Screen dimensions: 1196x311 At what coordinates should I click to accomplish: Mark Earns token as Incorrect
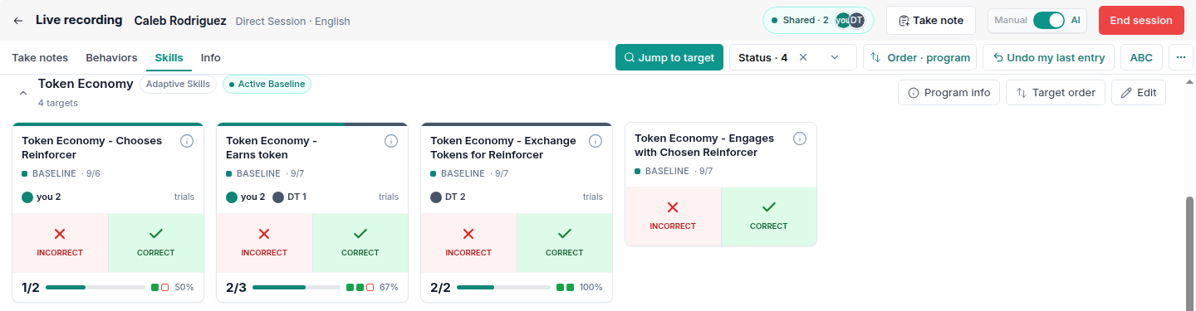point(265,242)
